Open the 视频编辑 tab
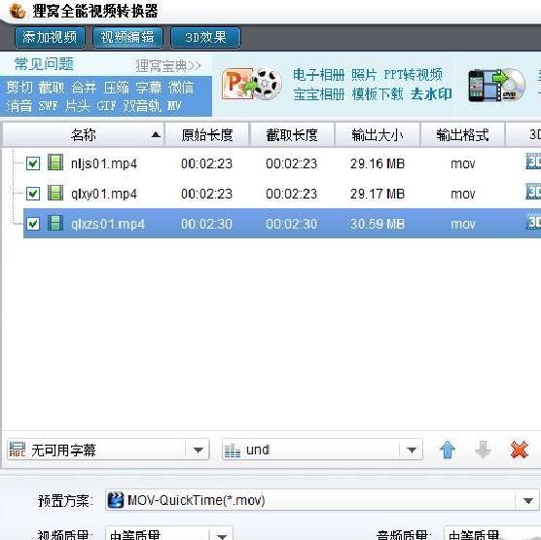This screenshot has width=541, height=540. click(127, 37)
